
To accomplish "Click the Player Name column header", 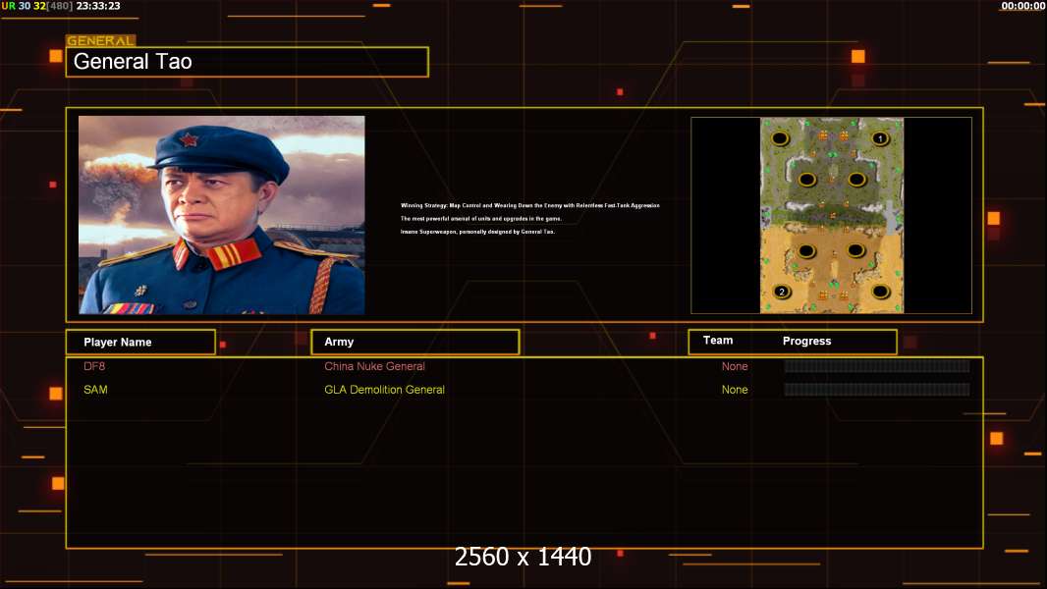I will tap(140, 343).
